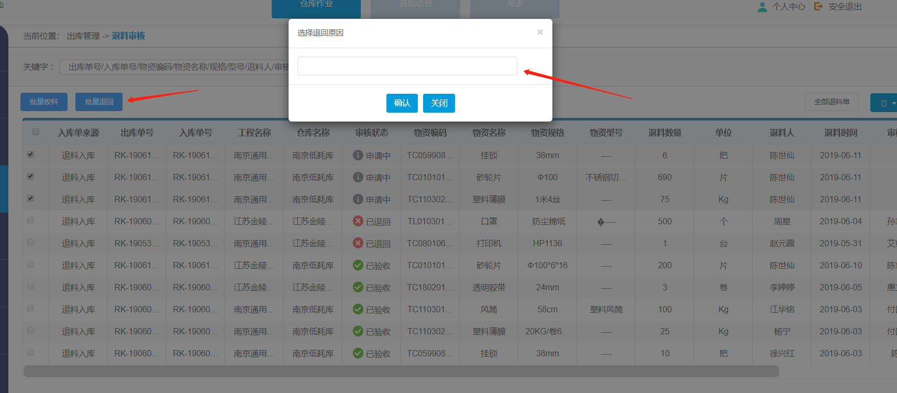Click the personal center user icon

762,7
